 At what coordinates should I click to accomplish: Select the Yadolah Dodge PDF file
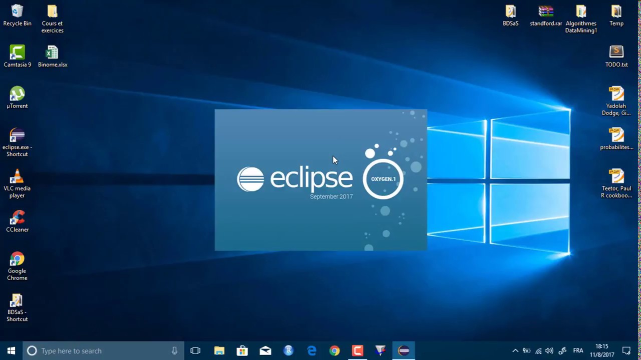tap(616, 101)
